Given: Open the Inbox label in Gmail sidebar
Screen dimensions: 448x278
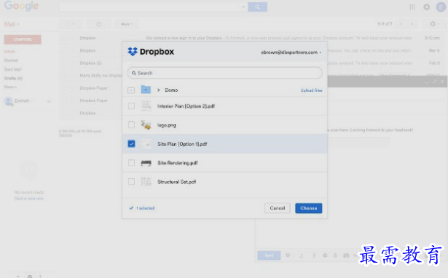Looking at the screenshot, I should coord(9,52).
